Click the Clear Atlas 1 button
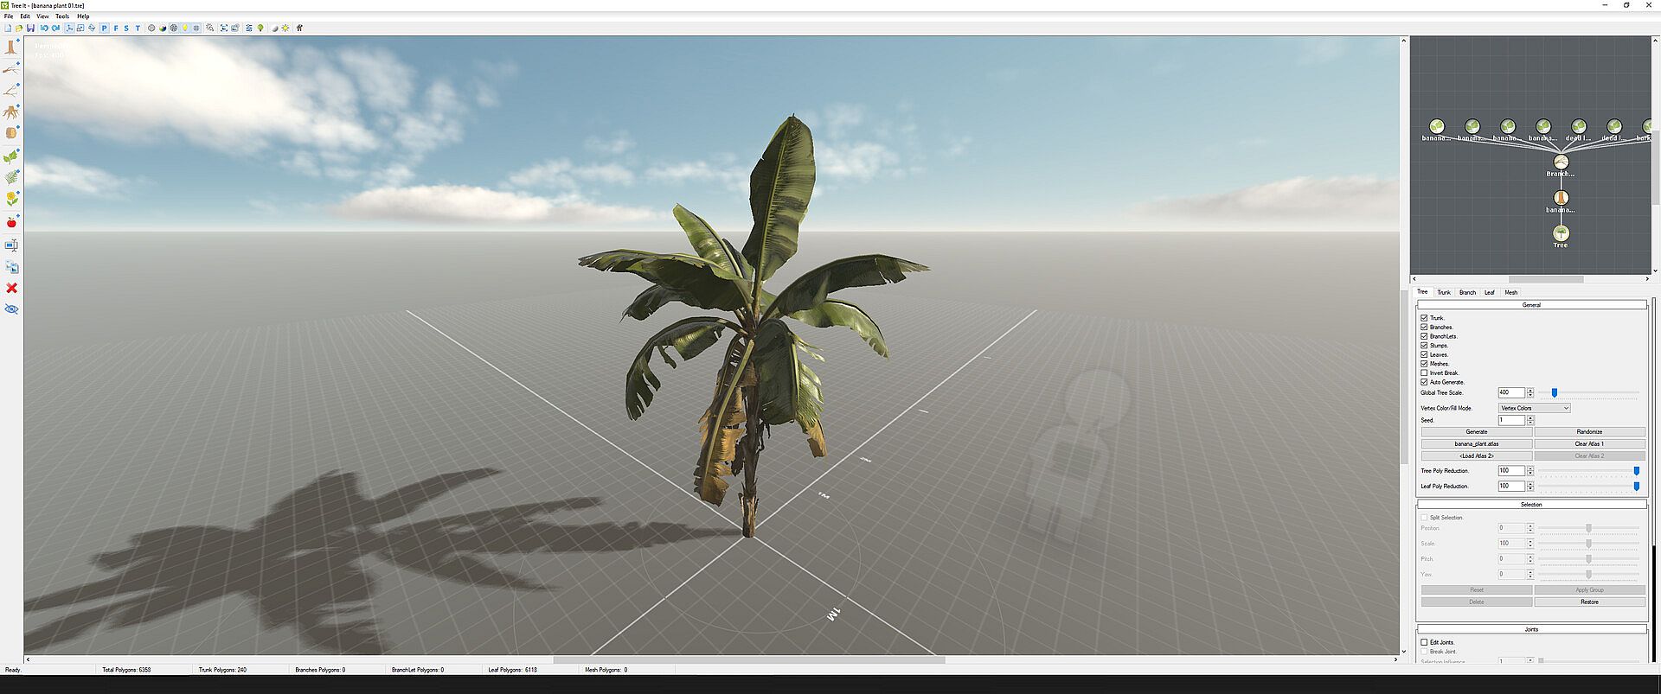 point(1589,443)
